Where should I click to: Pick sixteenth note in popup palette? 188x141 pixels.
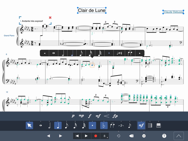90,53
